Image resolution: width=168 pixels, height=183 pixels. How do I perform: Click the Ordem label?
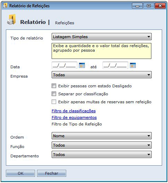(17, 137)
